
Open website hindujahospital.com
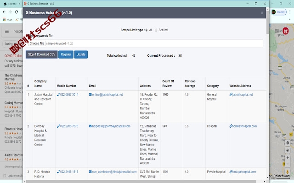coord(244,172)
